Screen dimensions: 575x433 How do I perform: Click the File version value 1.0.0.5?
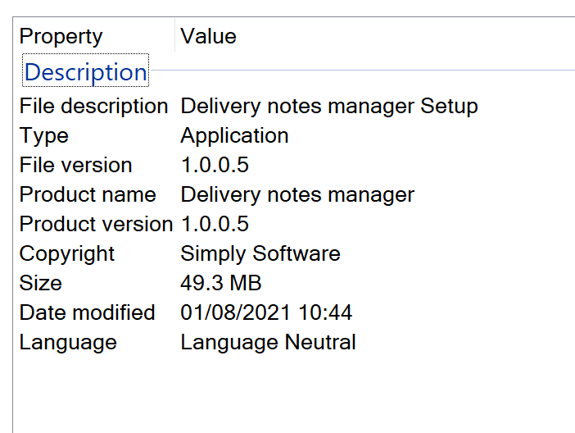point(215,166)
